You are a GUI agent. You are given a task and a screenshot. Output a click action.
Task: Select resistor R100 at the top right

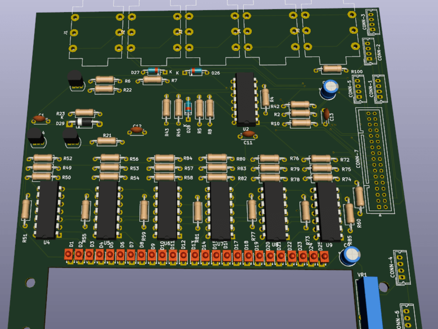(x=333, y=68)
